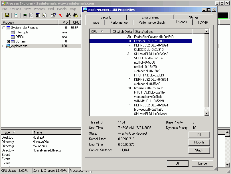Expand the explorer.exe process node
The height and width of the screenshot is (174, 231).
[x=4, y=46]
